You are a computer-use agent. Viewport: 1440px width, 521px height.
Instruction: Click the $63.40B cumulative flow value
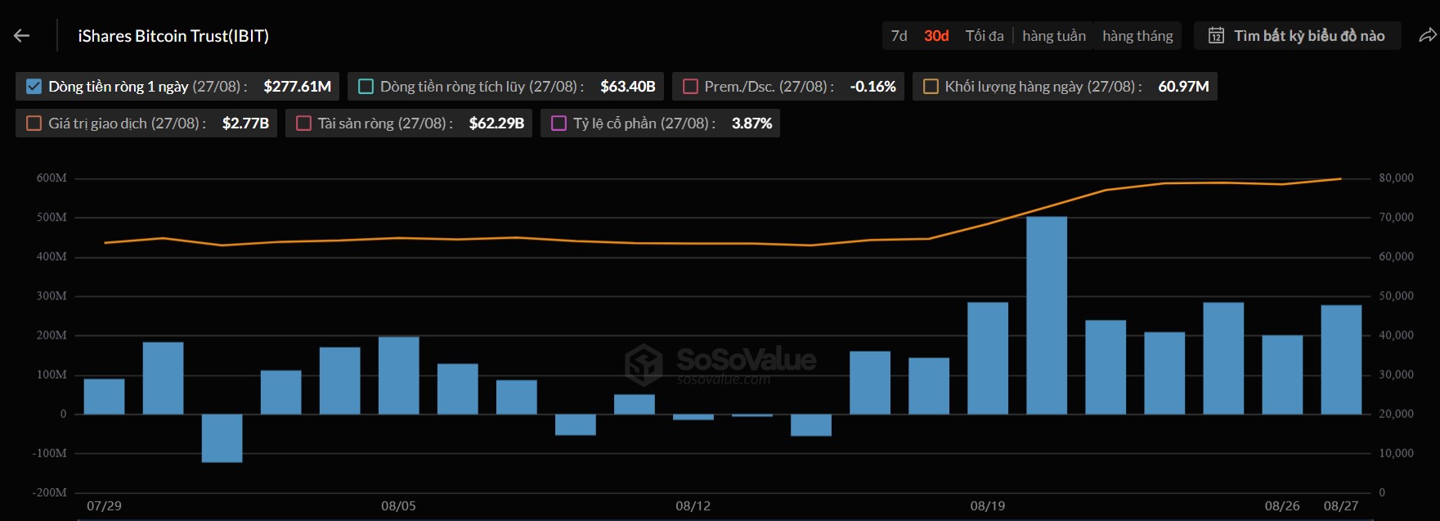pos(627,86)
